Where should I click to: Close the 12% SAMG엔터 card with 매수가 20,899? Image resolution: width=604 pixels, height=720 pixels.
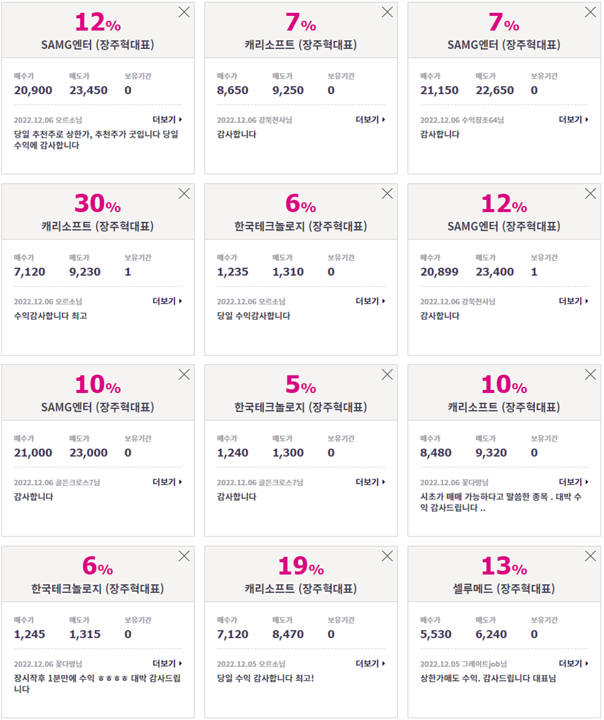click(590, 193)
